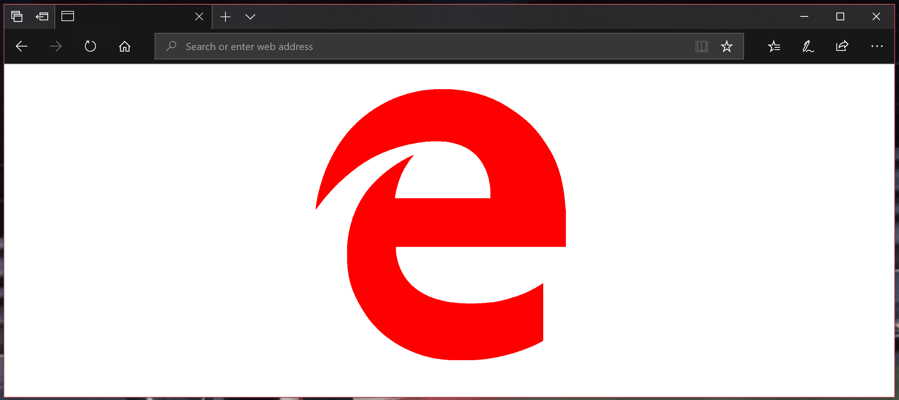Set these tabs aside
This screenshot has width=899, height=400.
click(x=42, y=16)
